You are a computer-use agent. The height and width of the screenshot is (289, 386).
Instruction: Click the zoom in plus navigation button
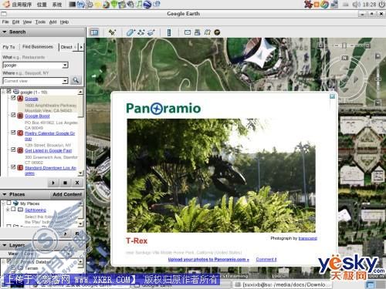click(x=378, y=56)
